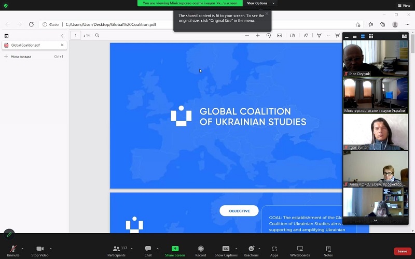This screenshot has width=415, height=259.
Task: Rotate the PDF page
Action: click(x=268, y=35)
